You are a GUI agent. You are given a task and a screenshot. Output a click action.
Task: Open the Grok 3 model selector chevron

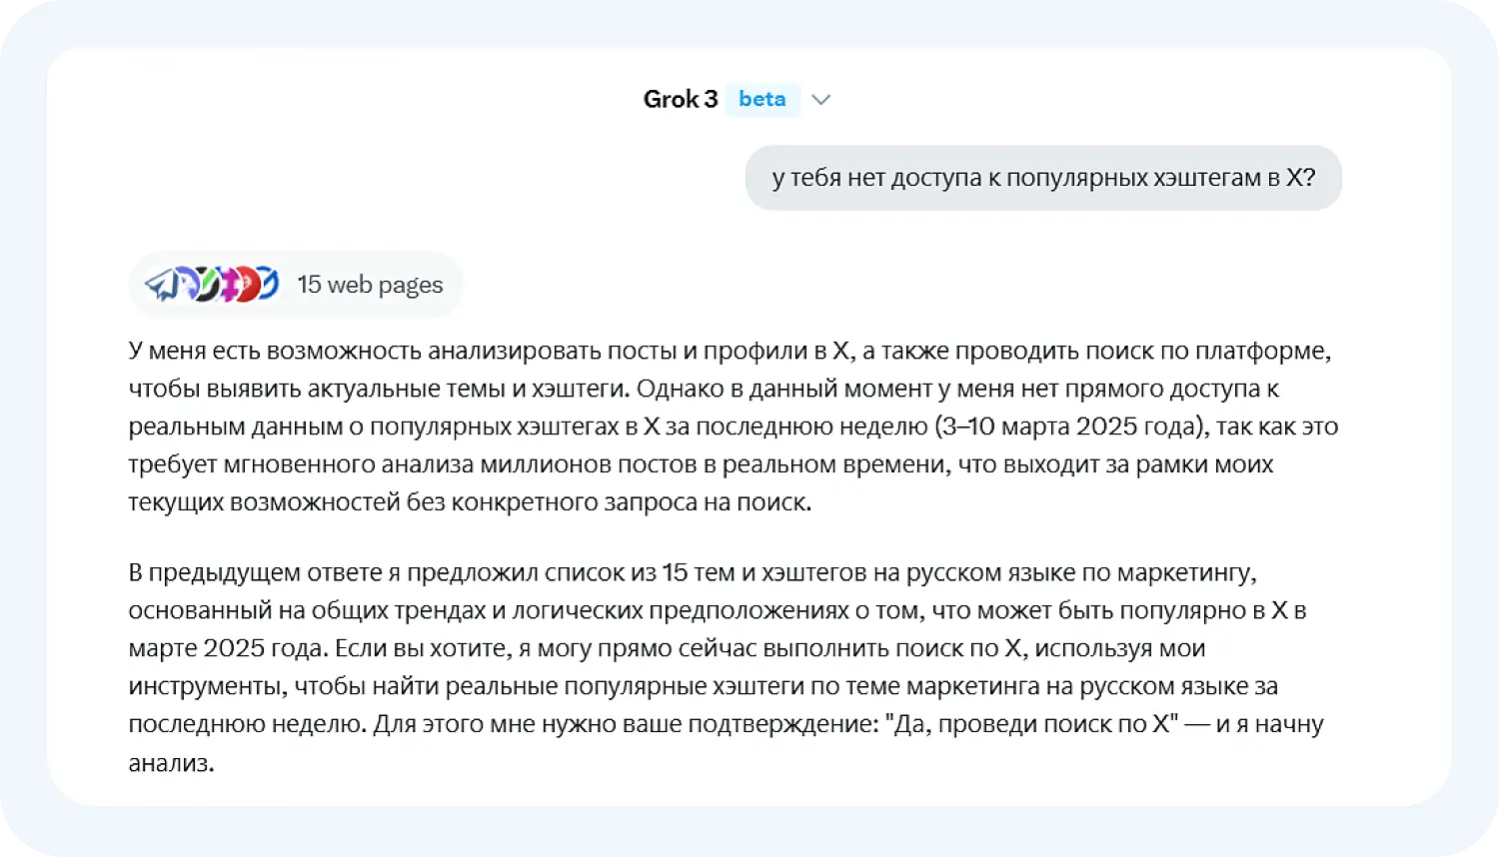click(821, 99)
